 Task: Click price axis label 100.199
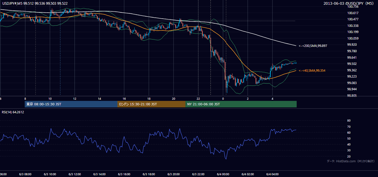coord(353,32)
